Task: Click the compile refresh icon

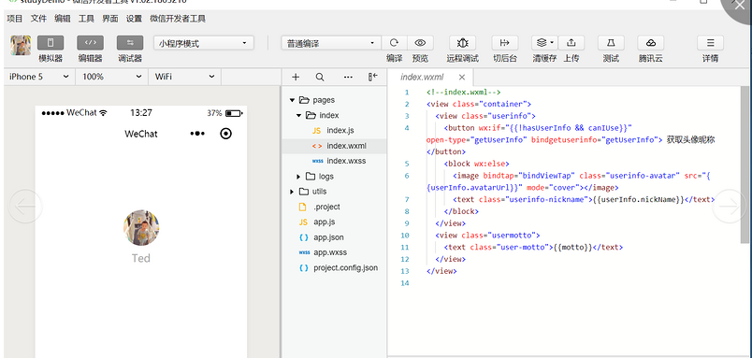Action: [394, 43]
